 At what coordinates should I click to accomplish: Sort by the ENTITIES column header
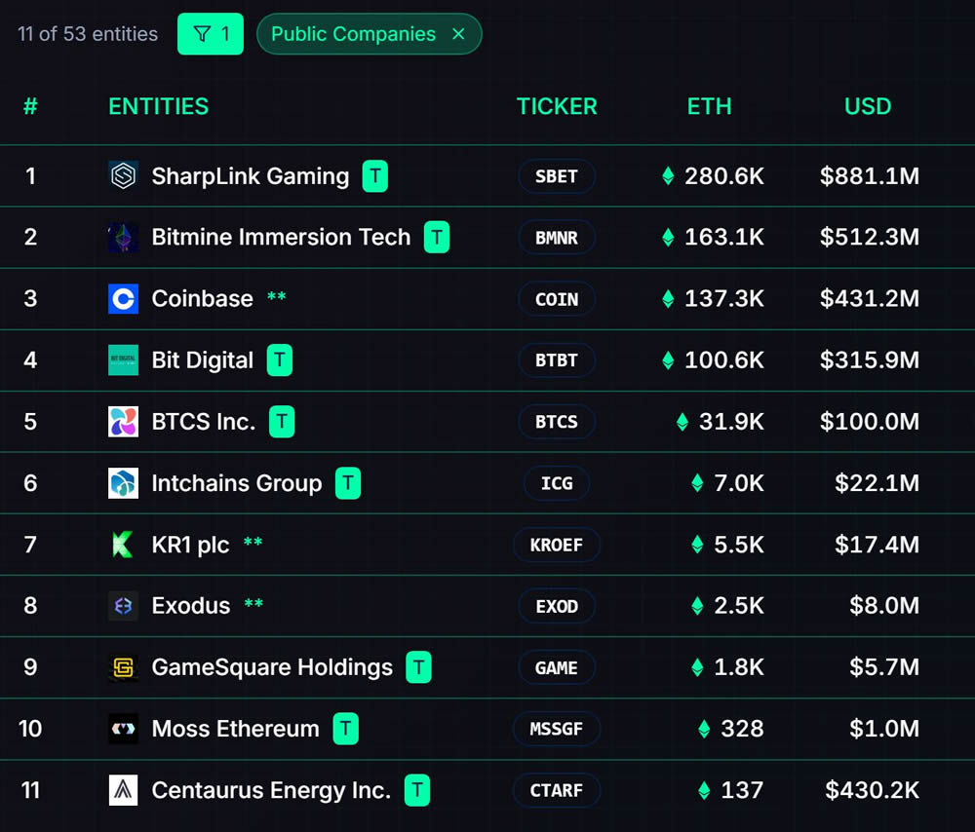[x=158, y=106]
